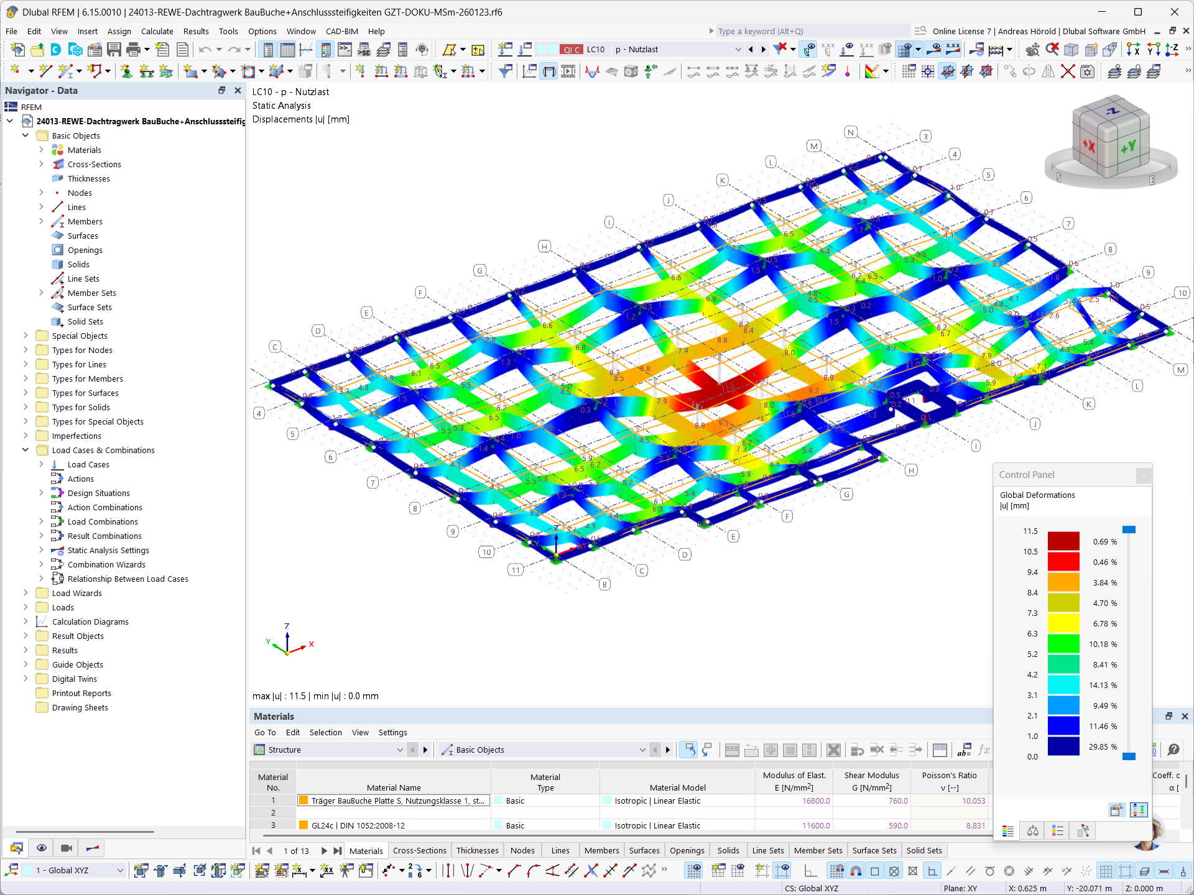Viewport: 1194px width, 895px height.
Task: Click the top handle of the color scale slider
Action: coord(1129,530)
